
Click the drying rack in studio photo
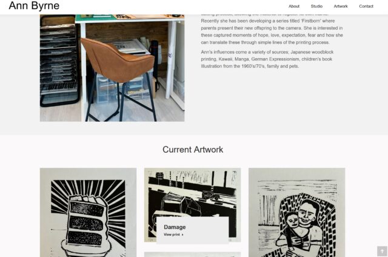(59, 62)
